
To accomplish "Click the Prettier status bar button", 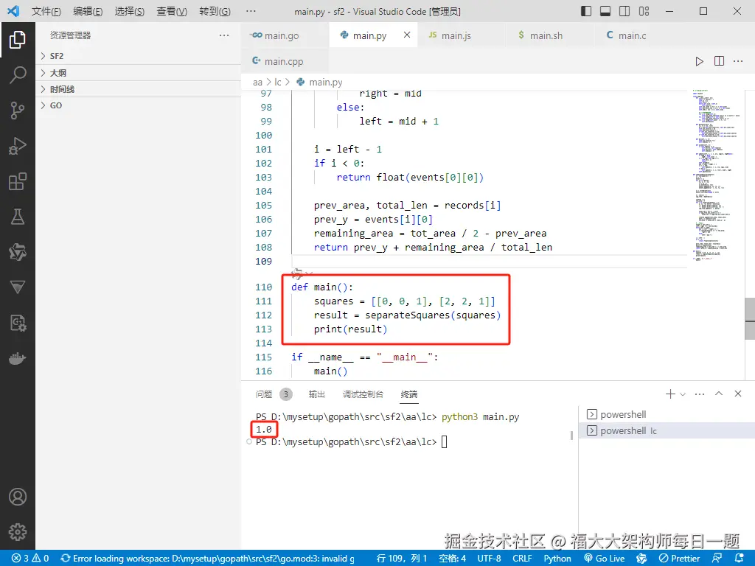I will coord(679,559).
